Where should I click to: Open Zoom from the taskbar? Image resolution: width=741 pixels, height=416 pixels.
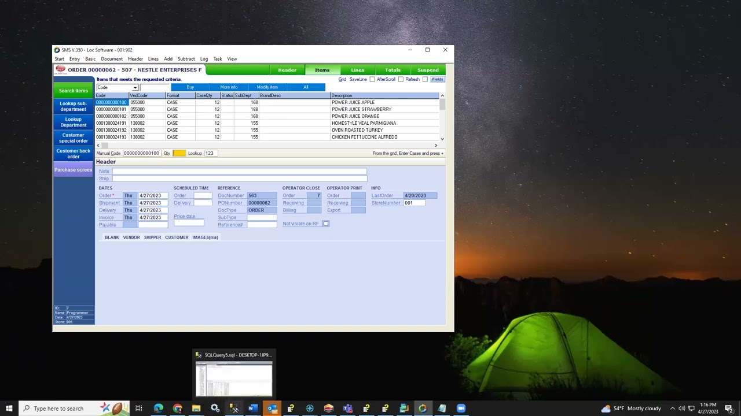click(x=461, y=408)
